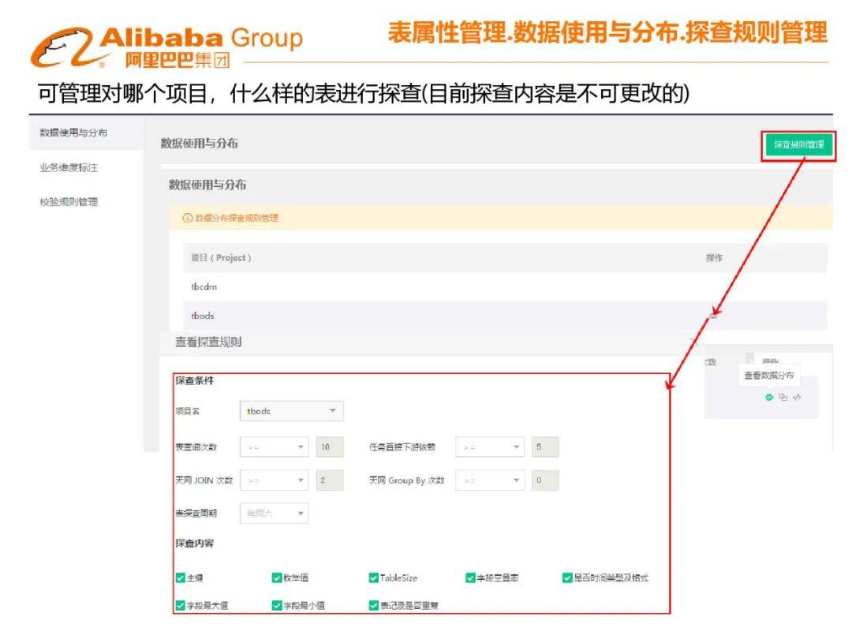Toggle the 字段最小值 checkbox
Screen dimensions: 852x639
pyautogui.click(x=277, y=605)
